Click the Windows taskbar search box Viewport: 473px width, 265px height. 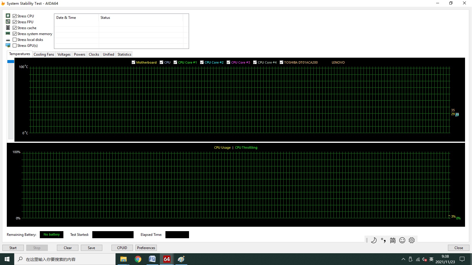pyautogui.click(x=65, y=259)
